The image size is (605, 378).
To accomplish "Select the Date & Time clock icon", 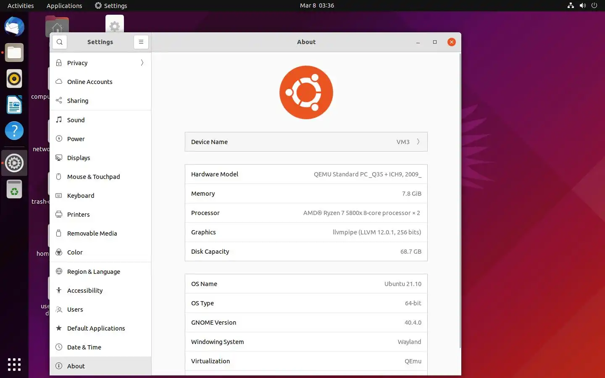I will [59, 347].
